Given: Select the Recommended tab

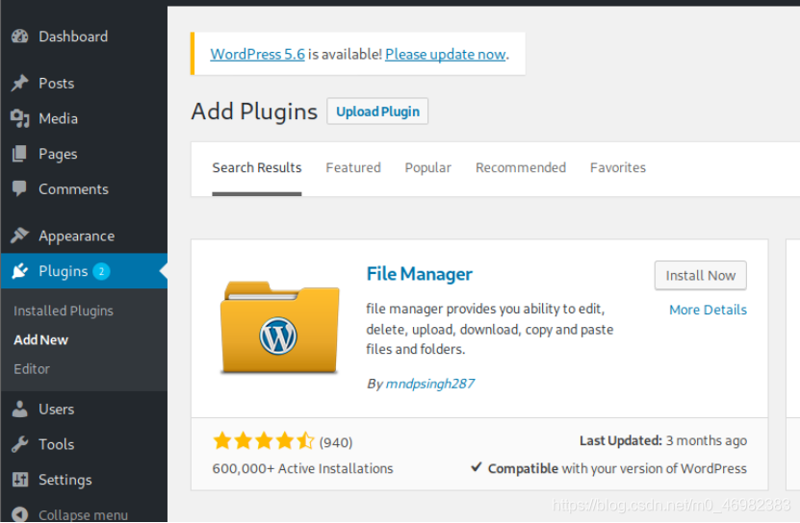Looking at the screenshot, I should [521, 167].
